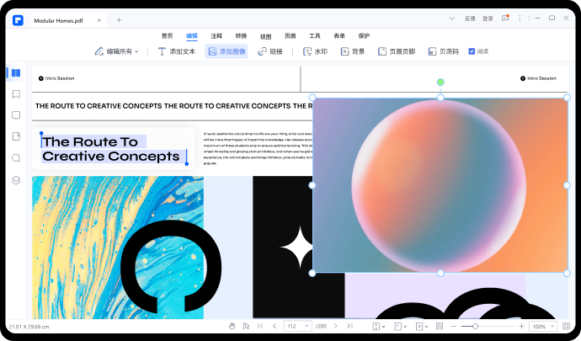Click the 链接 link tool
The image size is (581, 341).
tap(270, 51)
